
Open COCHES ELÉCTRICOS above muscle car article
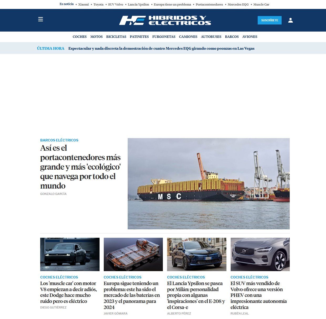pos(59,277)
